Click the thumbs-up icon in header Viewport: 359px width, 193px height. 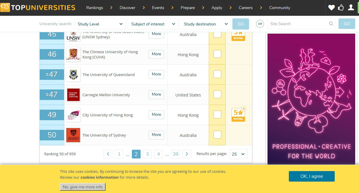coord(341,8)
